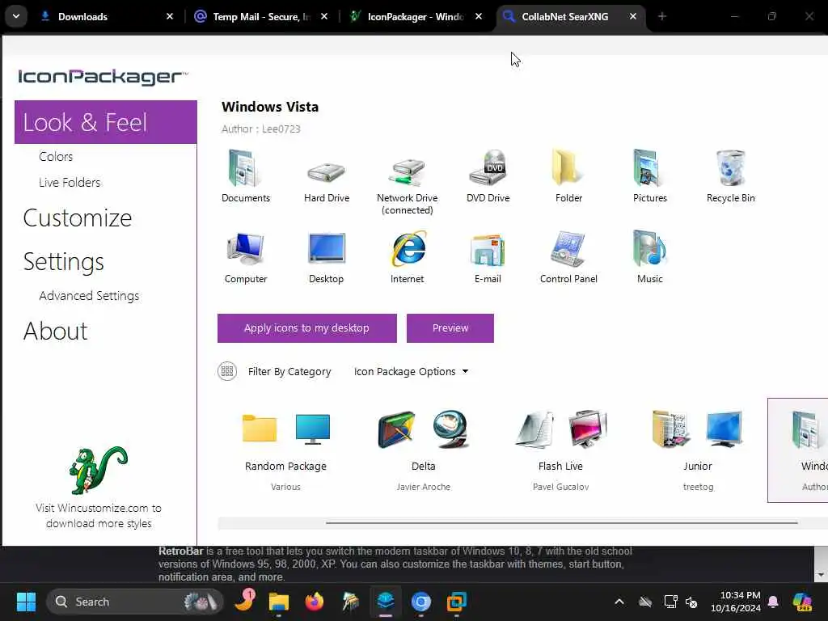The height and width of the screenshot is (621, 828).
Task: Click the Control Panel preview icon
Action: pos(568,249)
